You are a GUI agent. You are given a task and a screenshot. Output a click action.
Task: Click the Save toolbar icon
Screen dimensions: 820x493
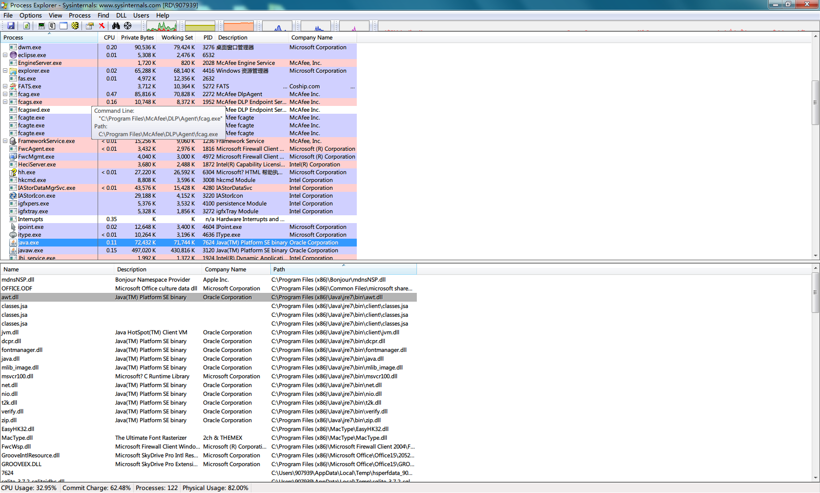11,26
